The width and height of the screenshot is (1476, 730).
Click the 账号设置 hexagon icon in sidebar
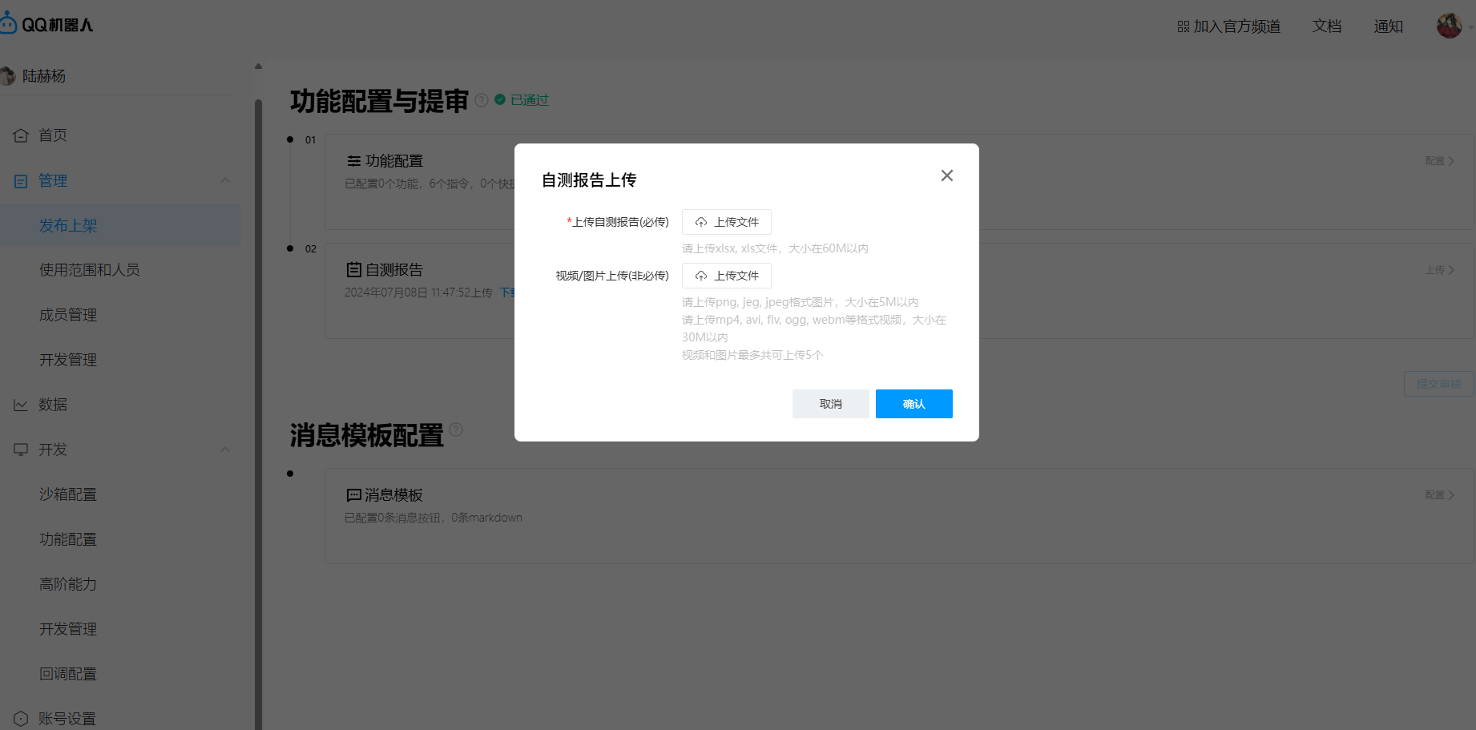point(21,719)
